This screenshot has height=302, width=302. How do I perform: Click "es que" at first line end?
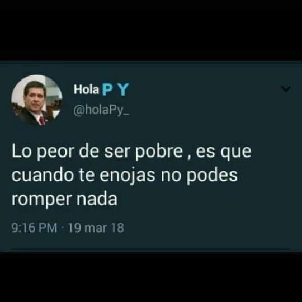(x=224, y=152)
